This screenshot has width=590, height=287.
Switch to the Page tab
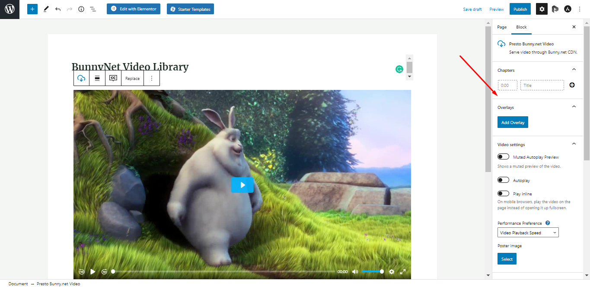tap(502, 27)
